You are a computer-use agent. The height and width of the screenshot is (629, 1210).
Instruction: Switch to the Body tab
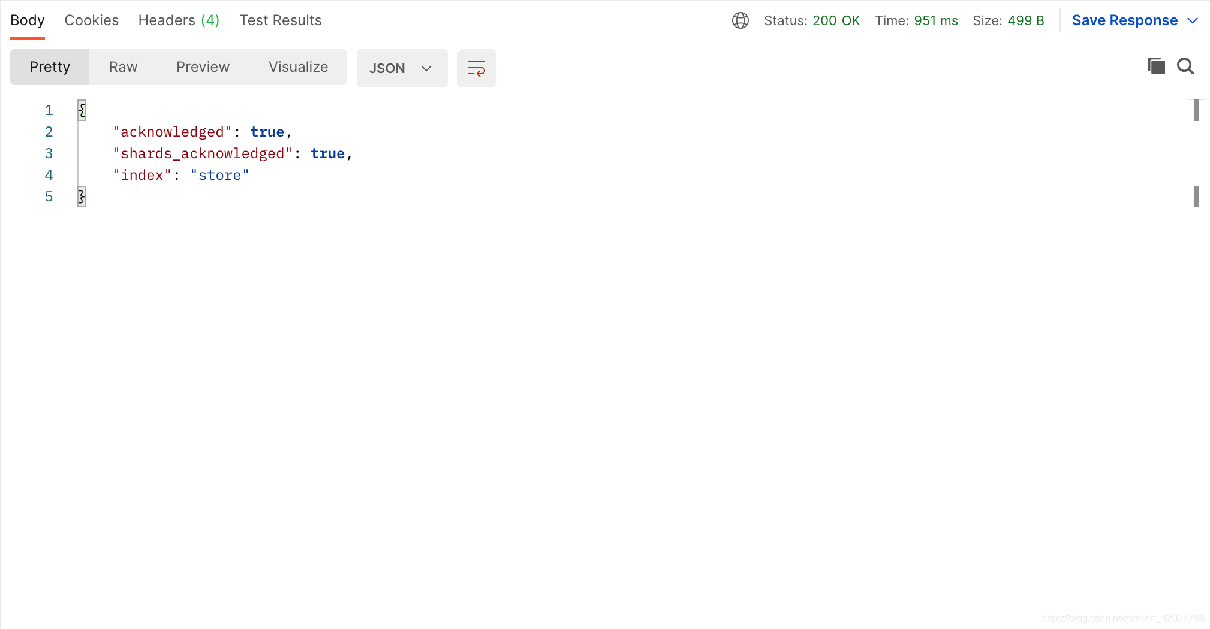tap(28, 20)
